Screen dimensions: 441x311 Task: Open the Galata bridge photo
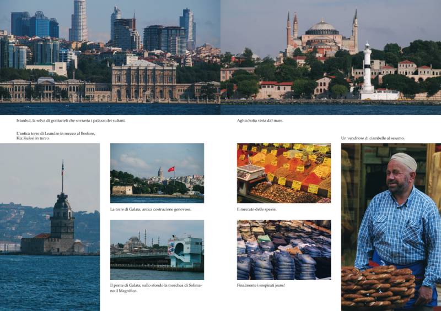(x=157, y=250)
